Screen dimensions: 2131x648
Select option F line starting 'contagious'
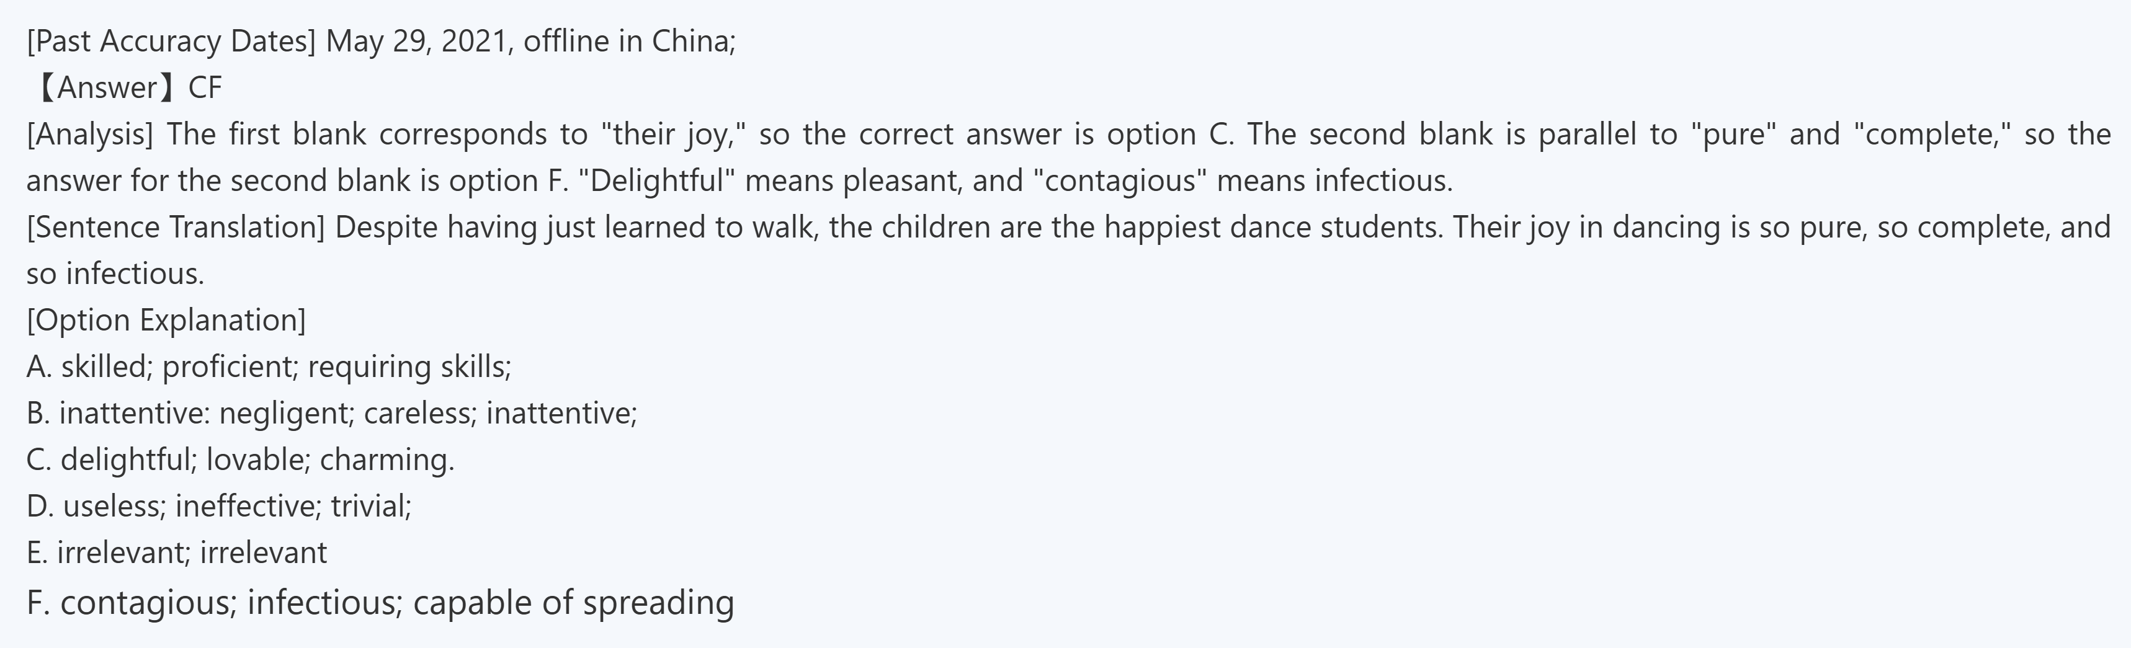click(380, 601)
